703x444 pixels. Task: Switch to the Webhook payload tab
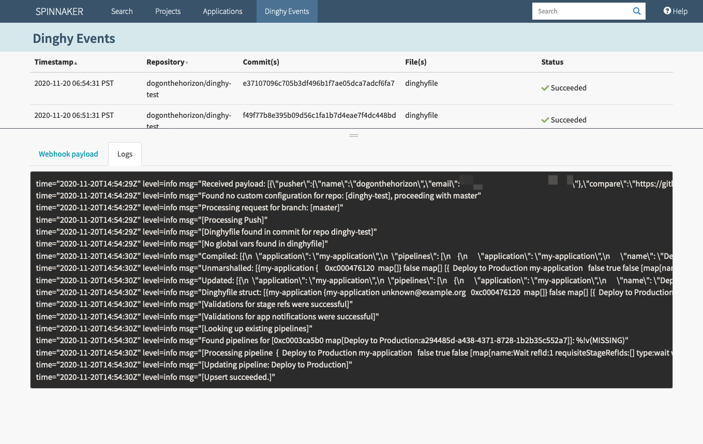point(68,154)
